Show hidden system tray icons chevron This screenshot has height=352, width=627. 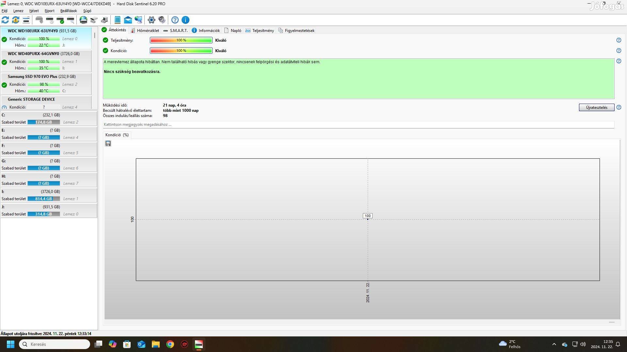coord(554,344)
